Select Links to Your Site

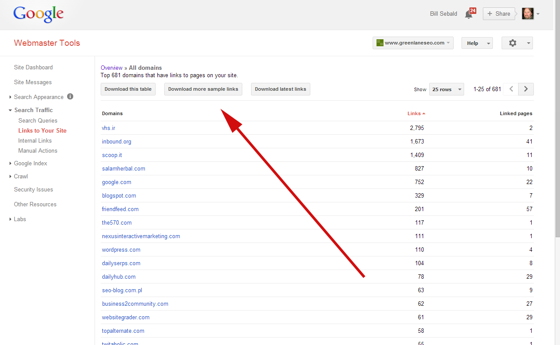42,130
